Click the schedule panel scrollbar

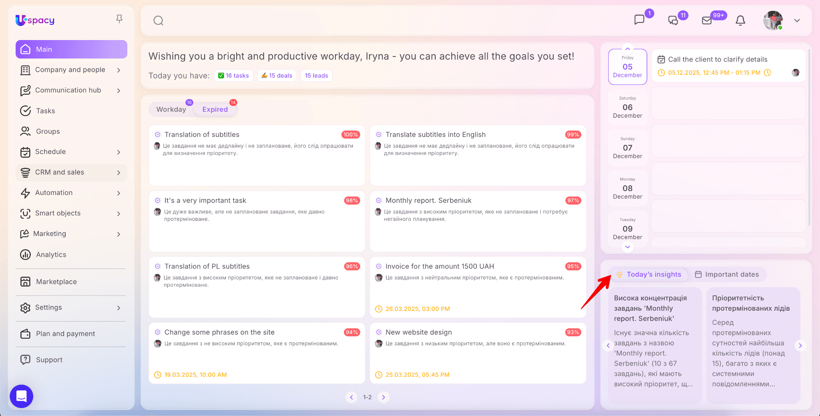809,137
